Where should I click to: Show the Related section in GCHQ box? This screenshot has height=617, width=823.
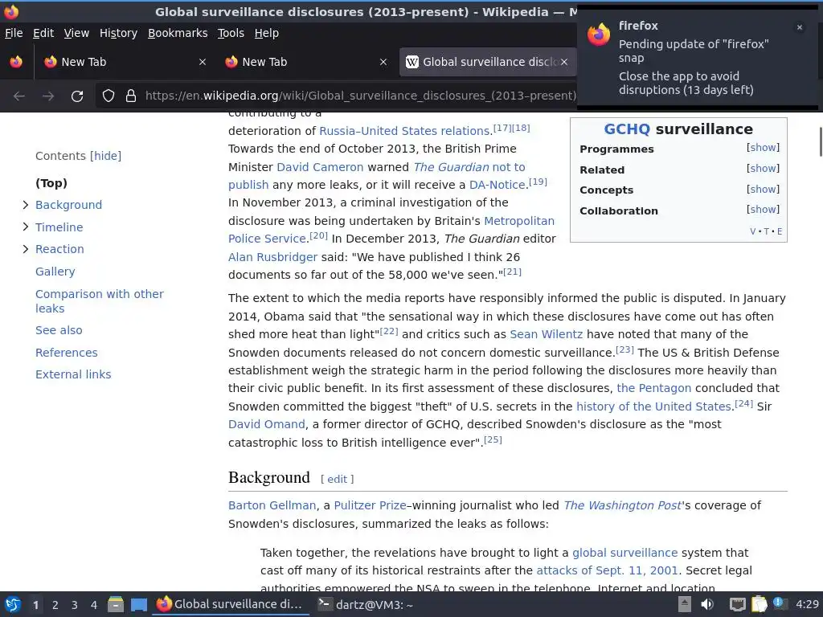tap(764, 169)
